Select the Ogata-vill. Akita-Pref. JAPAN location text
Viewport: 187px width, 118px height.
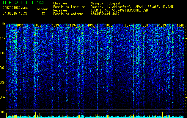(x=133, y=7)
